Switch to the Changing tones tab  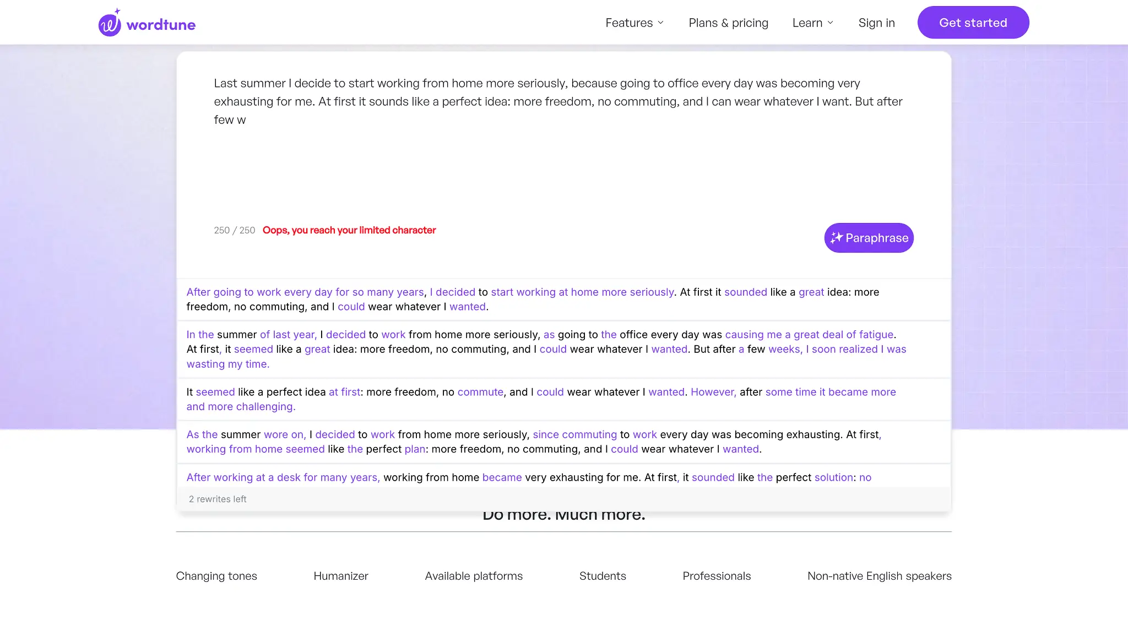[x=216, y=576]
